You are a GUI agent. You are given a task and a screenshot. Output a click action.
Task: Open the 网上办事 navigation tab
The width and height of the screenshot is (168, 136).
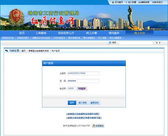[x=92, y=33]
